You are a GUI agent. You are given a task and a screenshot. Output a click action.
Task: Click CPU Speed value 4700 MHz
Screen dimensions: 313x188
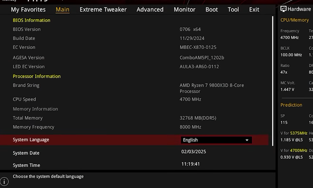pyautogui.click(x=190, y=99)
